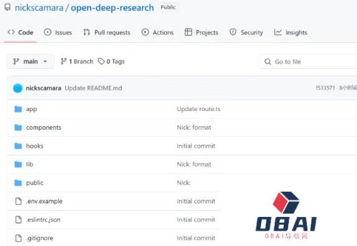Click the public folder icon

pyautogui.click(x=19, y=183)
